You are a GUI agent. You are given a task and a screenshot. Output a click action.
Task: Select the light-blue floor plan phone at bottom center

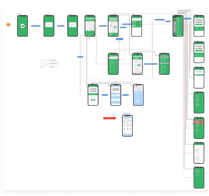[127, 126]
